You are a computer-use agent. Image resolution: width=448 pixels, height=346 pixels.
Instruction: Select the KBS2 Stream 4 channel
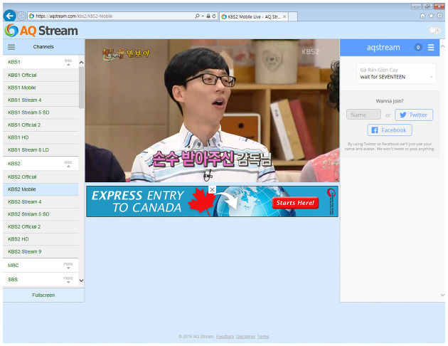click(x=41, y=202)
